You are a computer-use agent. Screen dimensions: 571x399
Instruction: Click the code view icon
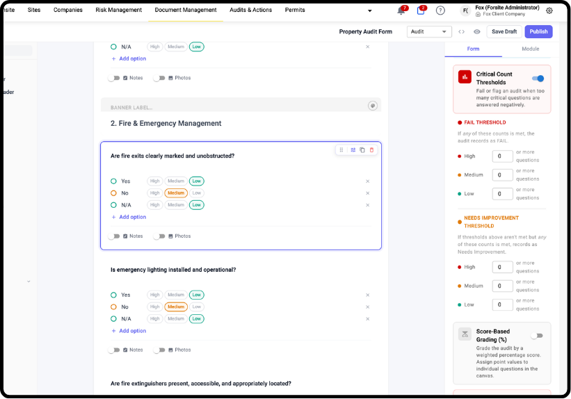click(461, 32)
